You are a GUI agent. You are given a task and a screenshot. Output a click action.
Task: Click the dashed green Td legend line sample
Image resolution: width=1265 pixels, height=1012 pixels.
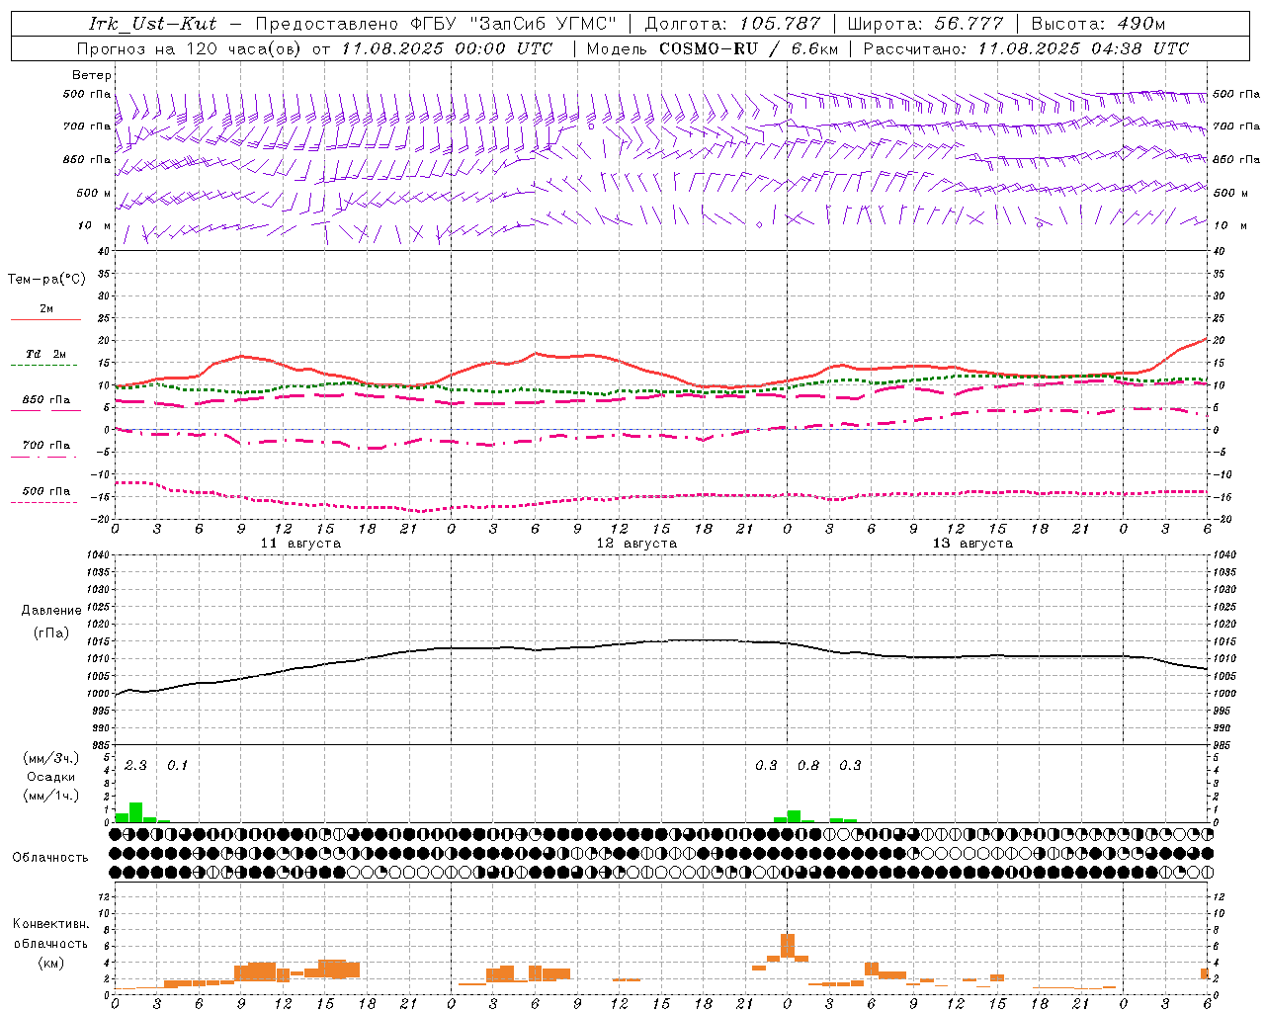tap(45, 366)
